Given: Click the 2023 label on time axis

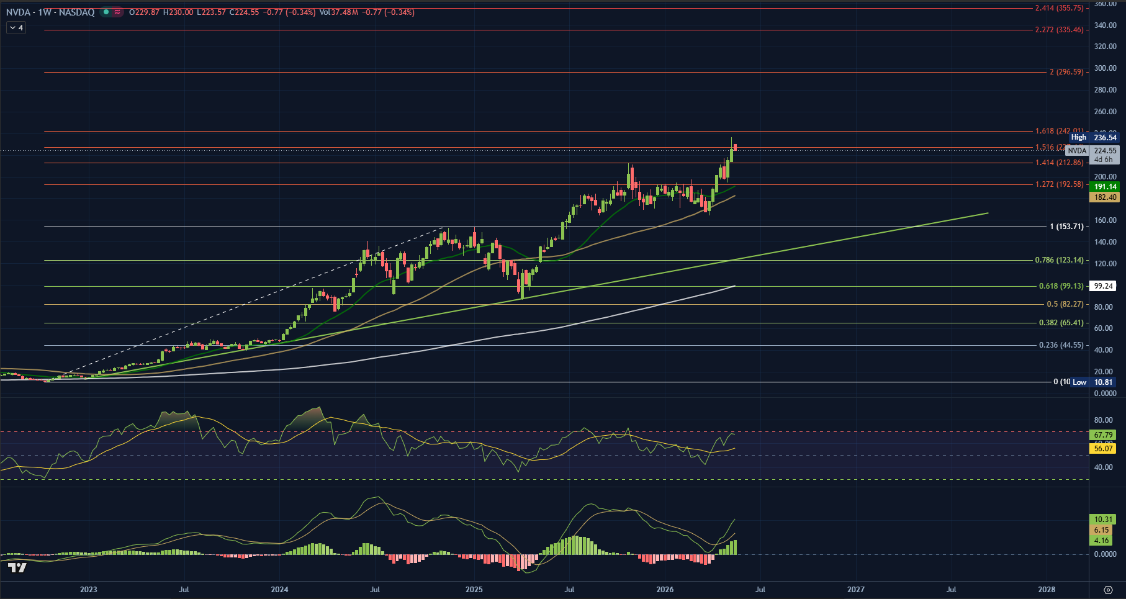Looking at the screenshot, I should coord(89,589).
